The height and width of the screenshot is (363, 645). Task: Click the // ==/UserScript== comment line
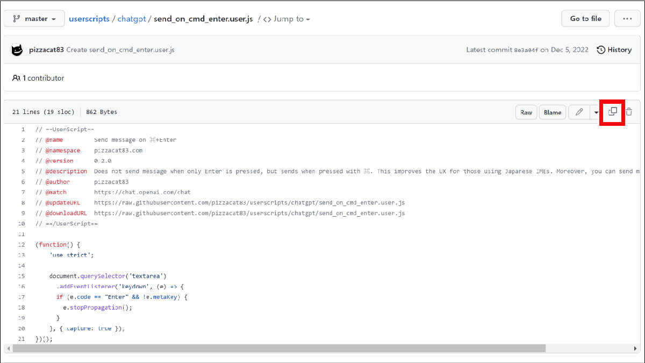pyautogui.click(x=67, y=224)
